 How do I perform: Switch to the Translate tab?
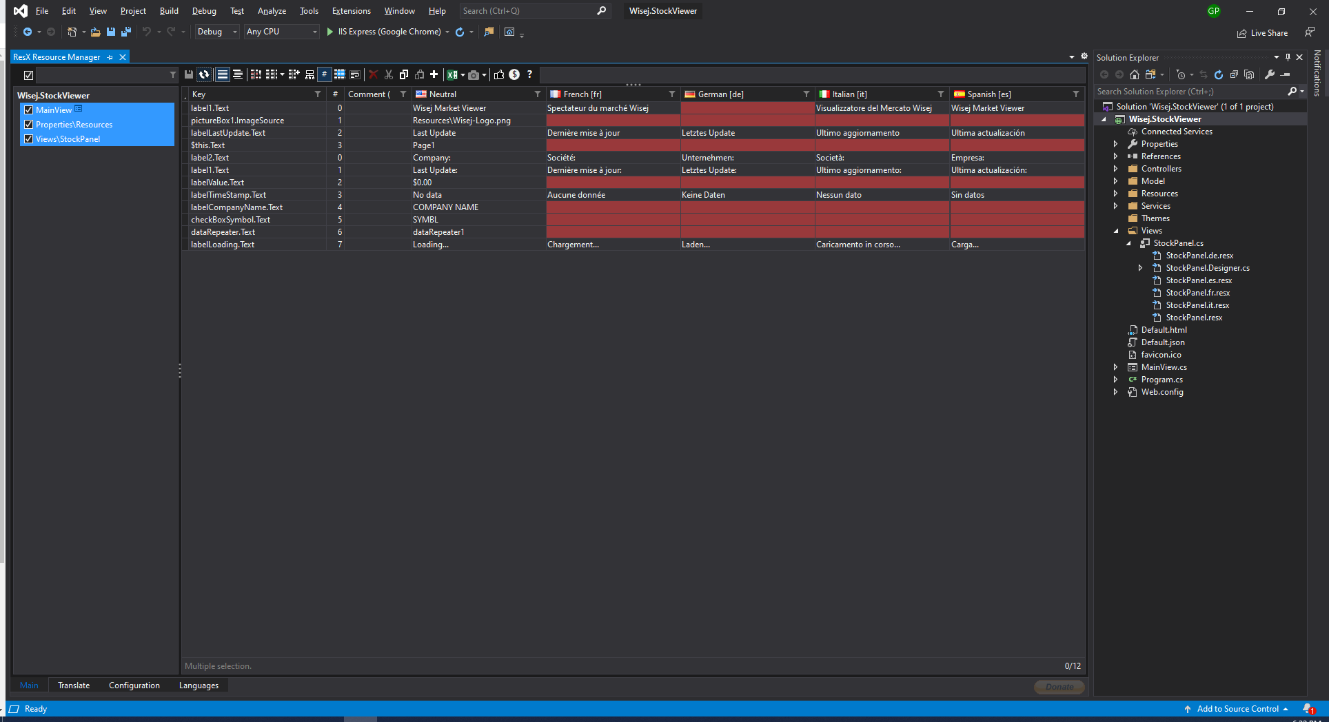pos(74,685)
